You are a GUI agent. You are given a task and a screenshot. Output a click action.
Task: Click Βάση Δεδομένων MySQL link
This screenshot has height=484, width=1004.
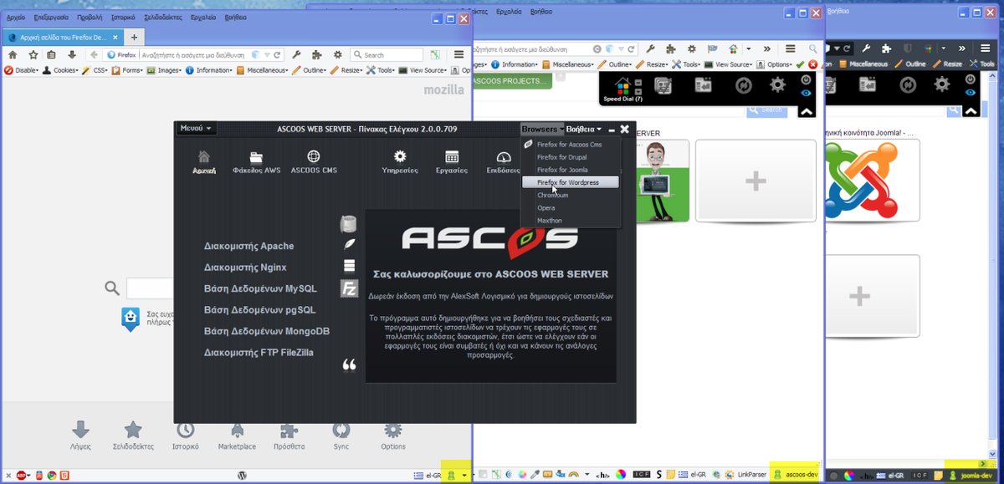coord(260,288)
